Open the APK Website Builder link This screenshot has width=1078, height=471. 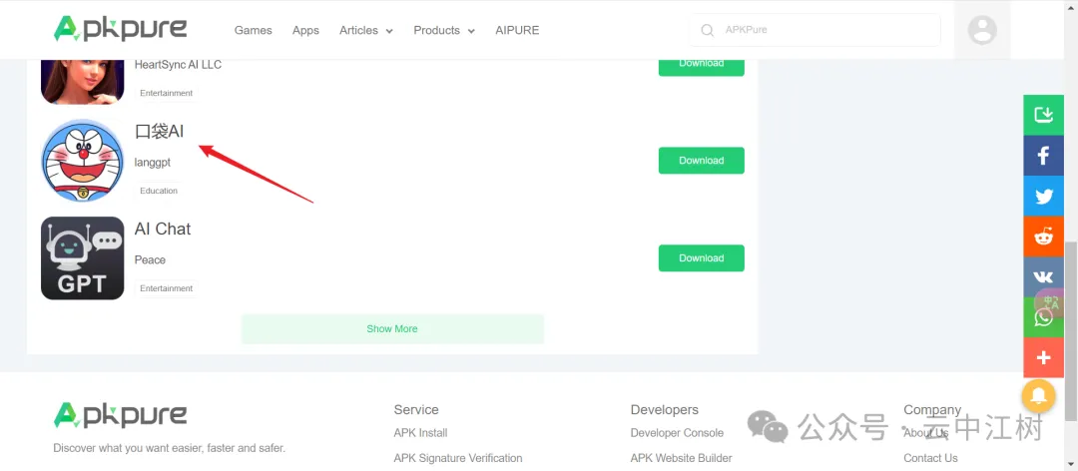pos(682,458)
